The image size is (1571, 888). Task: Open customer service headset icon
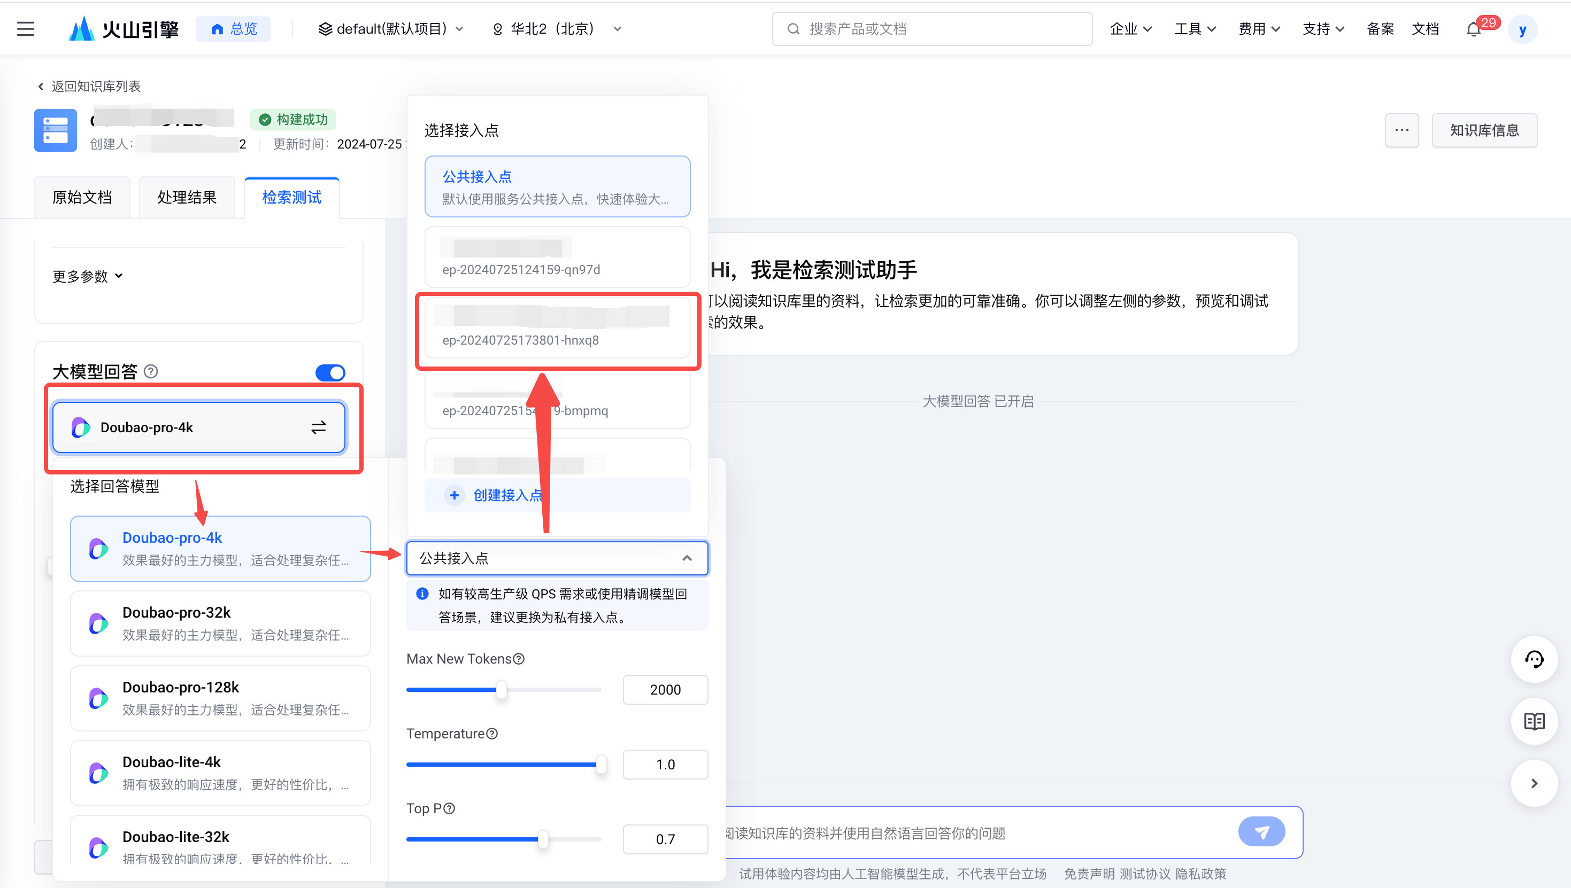coord(1535,659)
